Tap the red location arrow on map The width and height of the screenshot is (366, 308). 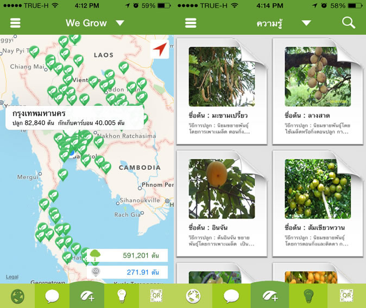160,49
